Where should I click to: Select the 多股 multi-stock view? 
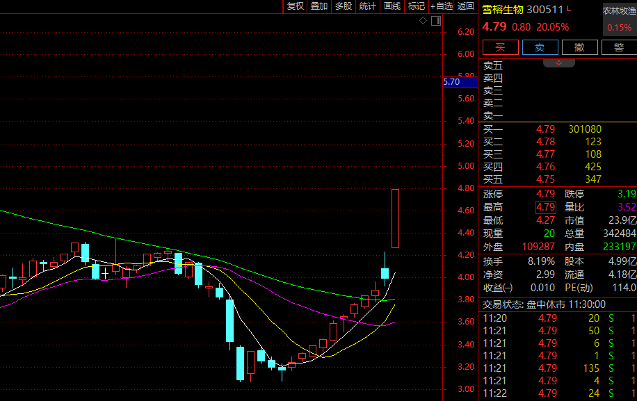click(344, 6)
